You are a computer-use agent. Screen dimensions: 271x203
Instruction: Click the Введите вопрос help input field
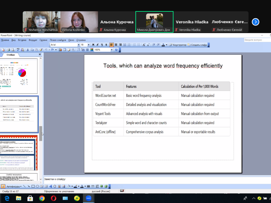[257, 40]
